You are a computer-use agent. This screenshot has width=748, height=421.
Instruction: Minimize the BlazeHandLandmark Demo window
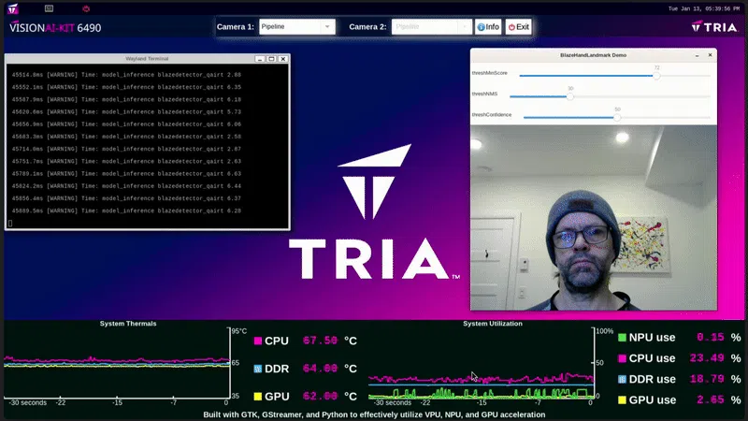697,55
